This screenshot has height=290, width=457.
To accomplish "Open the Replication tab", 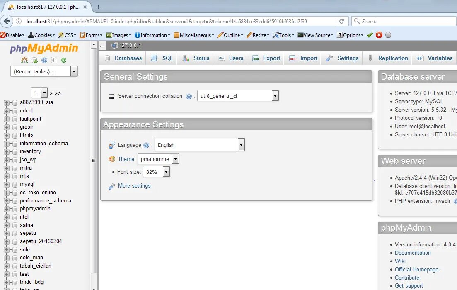I will 388,58.
